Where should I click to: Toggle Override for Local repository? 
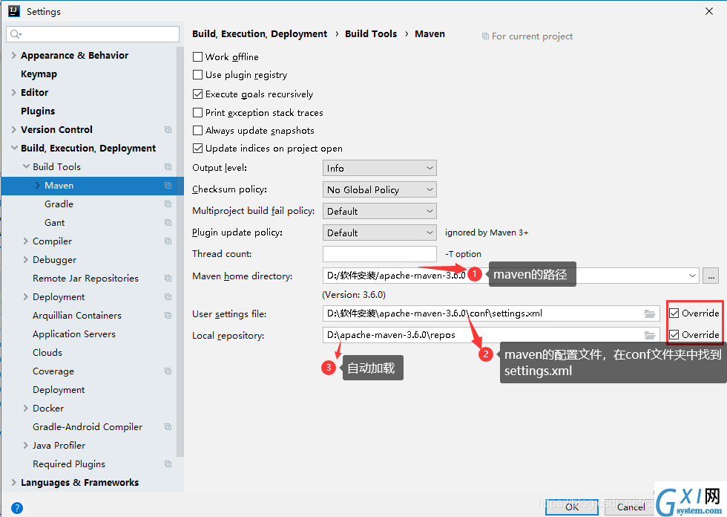point(674,334)
